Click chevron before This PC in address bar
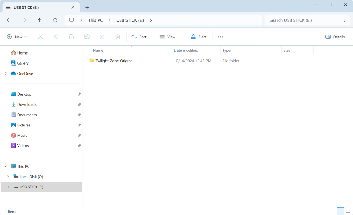353x215 pixels. coord(81,20)
